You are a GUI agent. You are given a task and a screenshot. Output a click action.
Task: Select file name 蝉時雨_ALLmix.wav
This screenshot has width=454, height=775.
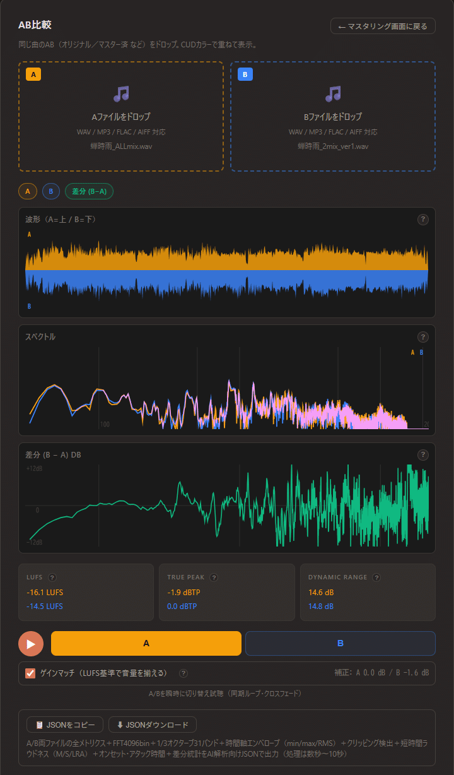coord(121,146)
